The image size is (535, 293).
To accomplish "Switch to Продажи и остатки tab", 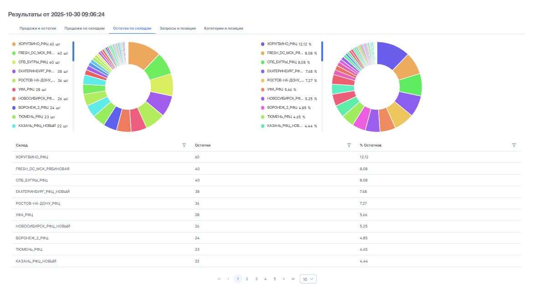I will pos(38,28).
